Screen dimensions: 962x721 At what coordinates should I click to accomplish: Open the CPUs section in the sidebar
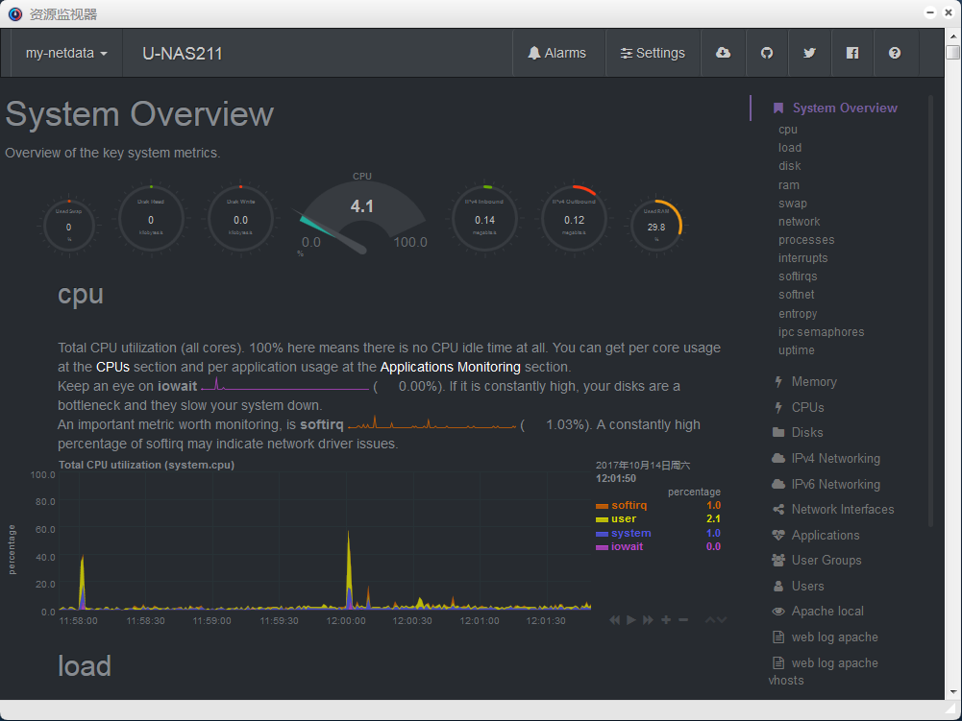click(800, 407)
